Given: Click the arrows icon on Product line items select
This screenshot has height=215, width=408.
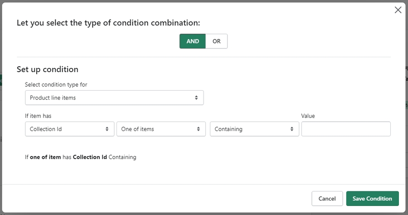Looking at the screenshot, I should pos(196,98).
